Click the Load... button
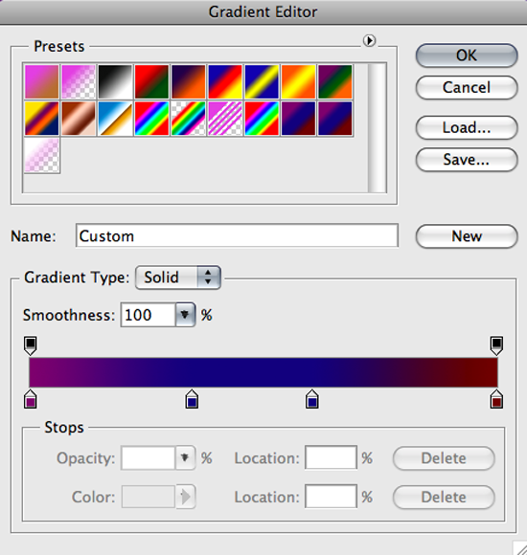This screenshot has width=527, height=555. tap(467, 127)
